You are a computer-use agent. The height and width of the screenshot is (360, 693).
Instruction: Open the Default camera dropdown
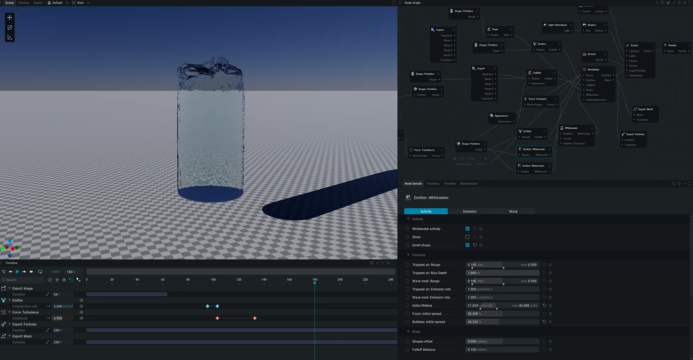(x=57, y=3)
